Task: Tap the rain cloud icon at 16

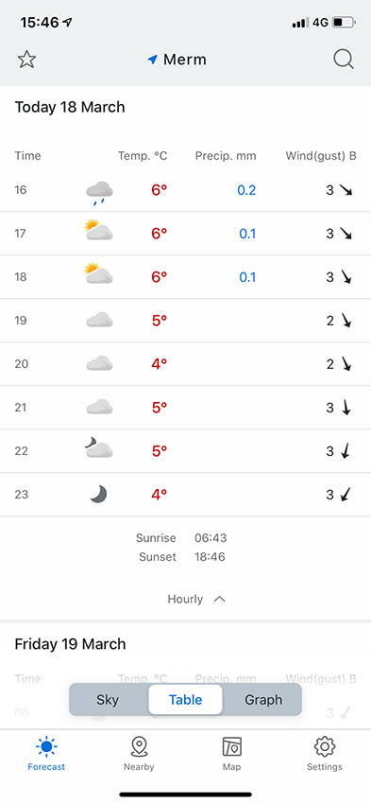Action: click(99, 193)
